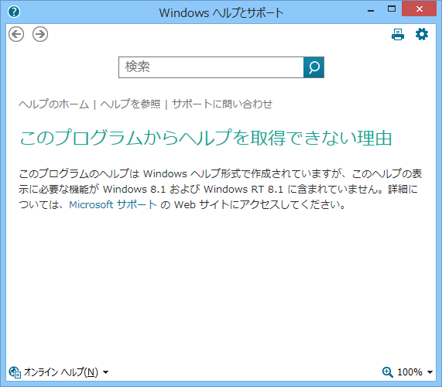The height and width of the screenshot is (387, 442).
Task: Open the ヘルプのホーム link
Action: (x=54, y=104)
